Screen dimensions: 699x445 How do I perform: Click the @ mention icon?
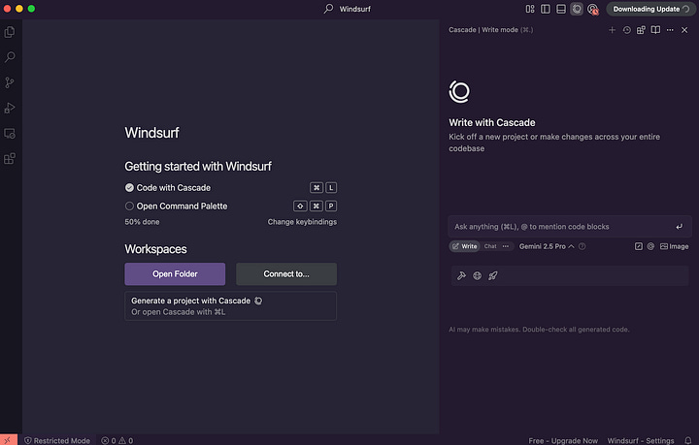[650, 246]
